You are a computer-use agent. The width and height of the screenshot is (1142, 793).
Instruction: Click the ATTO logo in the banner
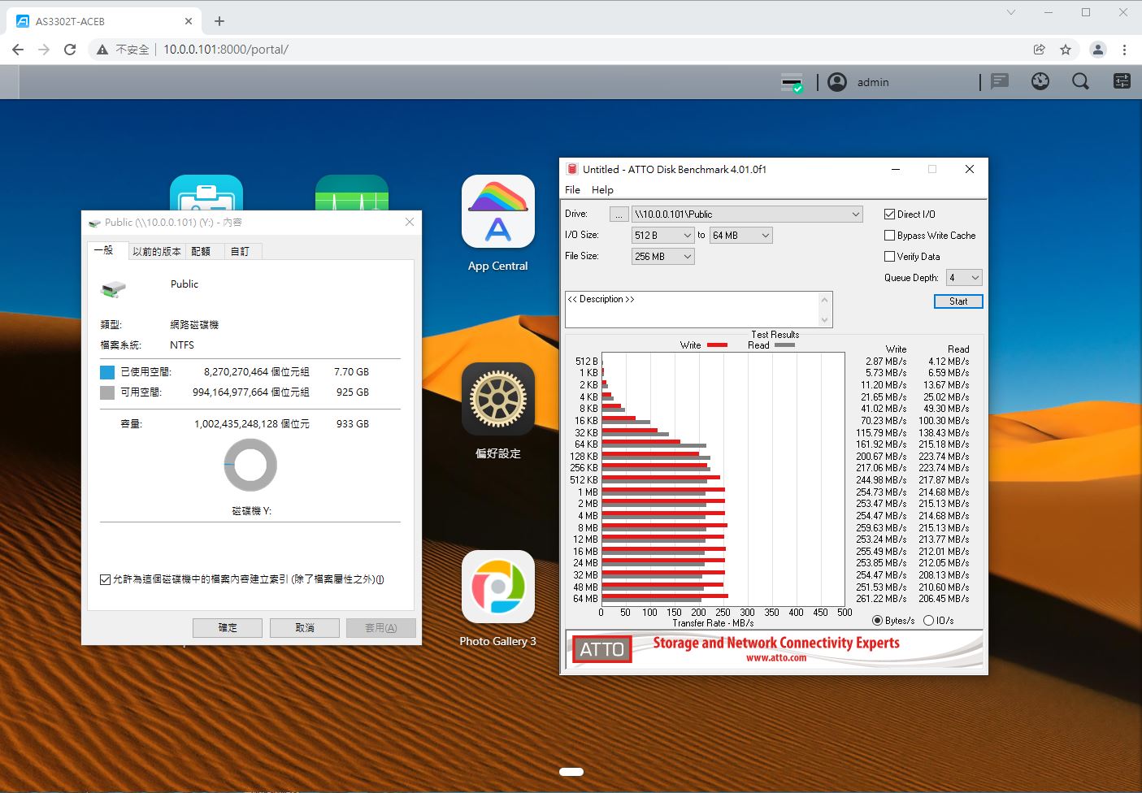[601, 649]
